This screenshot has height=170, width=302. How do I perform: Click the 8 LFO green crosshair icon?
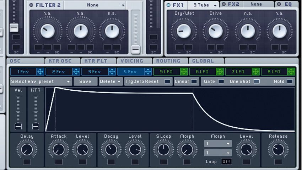point(291,72)
